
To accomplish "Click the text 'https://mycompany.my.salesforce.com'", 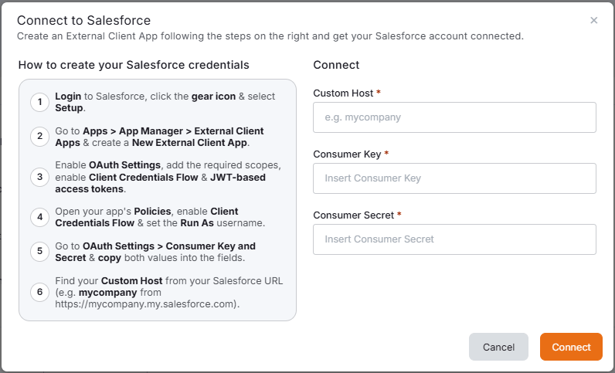I will (x=144, y=304).
